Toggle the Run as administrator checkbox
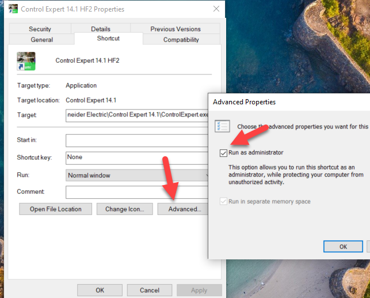The width and height of the screenshot is (370, 298). point(223,153)
